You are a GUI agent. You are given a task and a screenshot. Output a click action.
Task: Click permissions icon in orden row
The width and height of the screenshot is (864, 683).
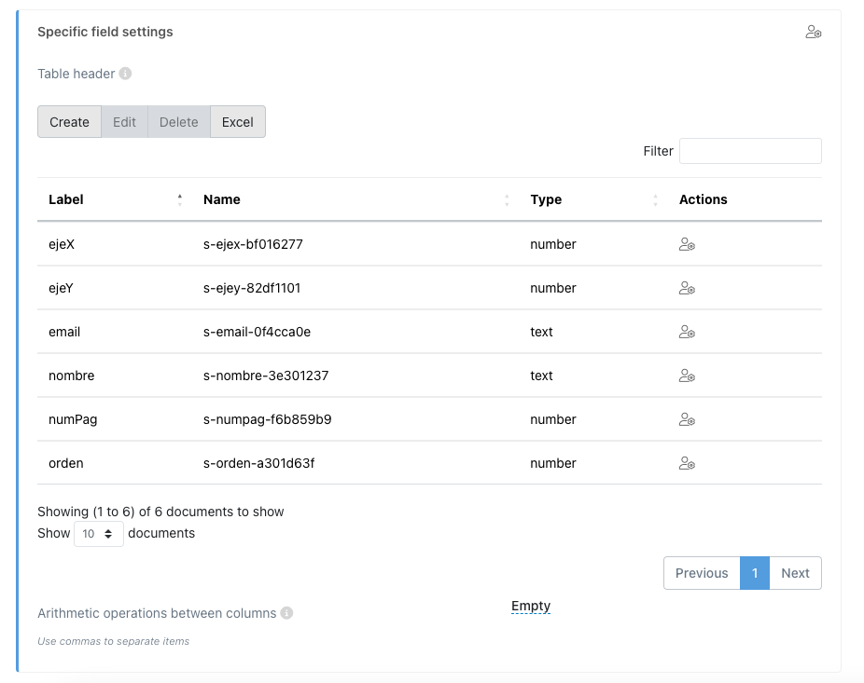pyautogui.click(x=687, y=463)
